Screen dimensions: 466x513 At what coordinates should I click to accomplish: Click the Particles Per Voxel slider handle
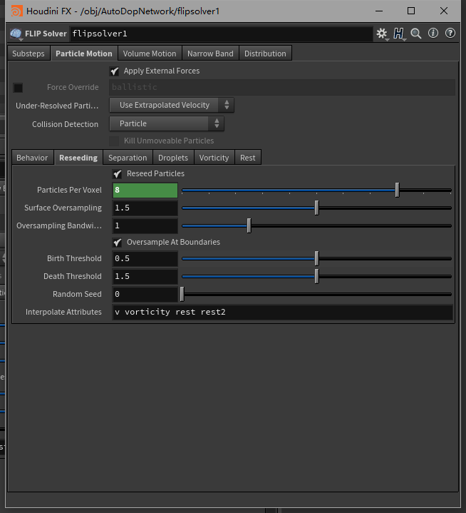click(398, 190)
